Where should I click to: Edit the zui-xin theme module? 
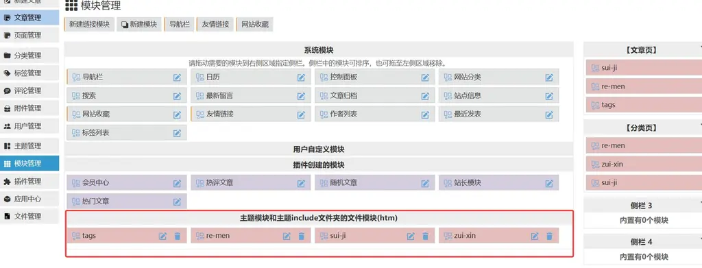[x=535, y=236]
